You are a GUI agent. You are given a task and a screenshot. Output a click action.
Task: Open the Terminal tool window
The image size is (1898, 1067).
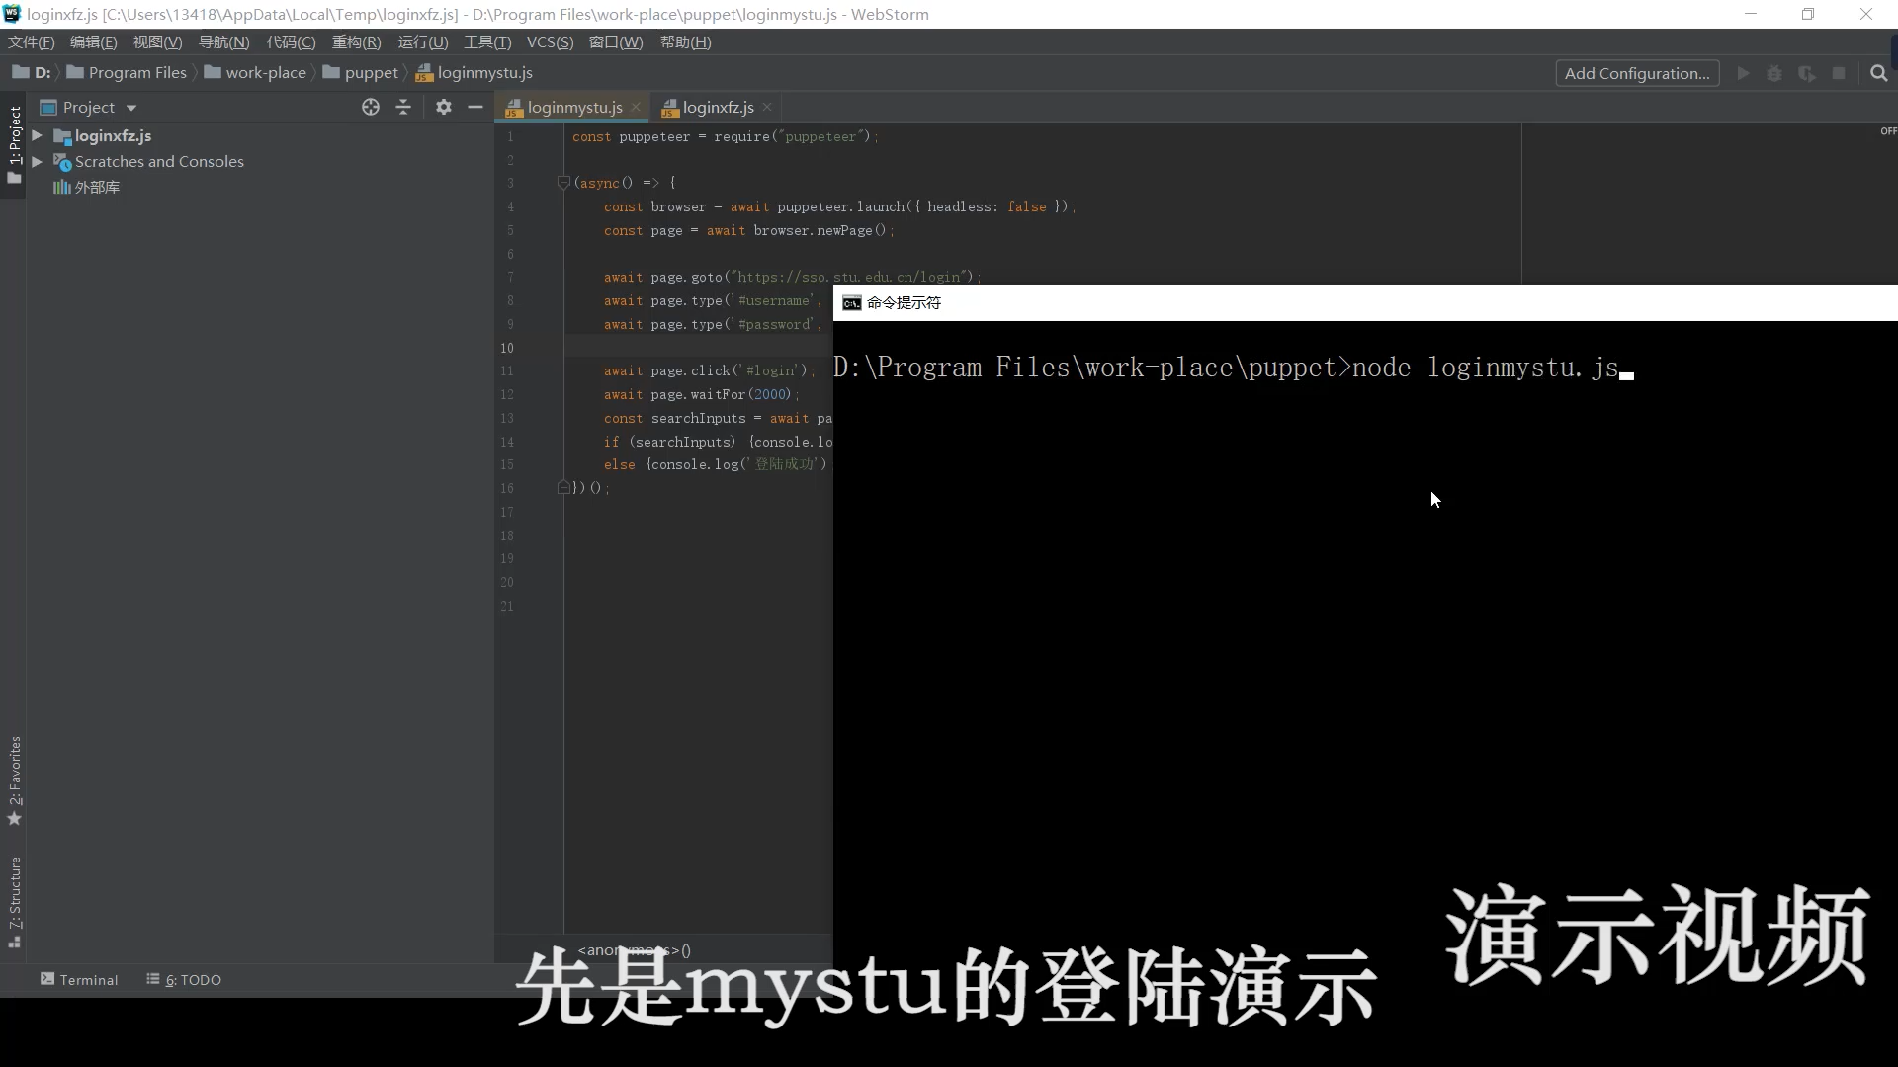79,979
